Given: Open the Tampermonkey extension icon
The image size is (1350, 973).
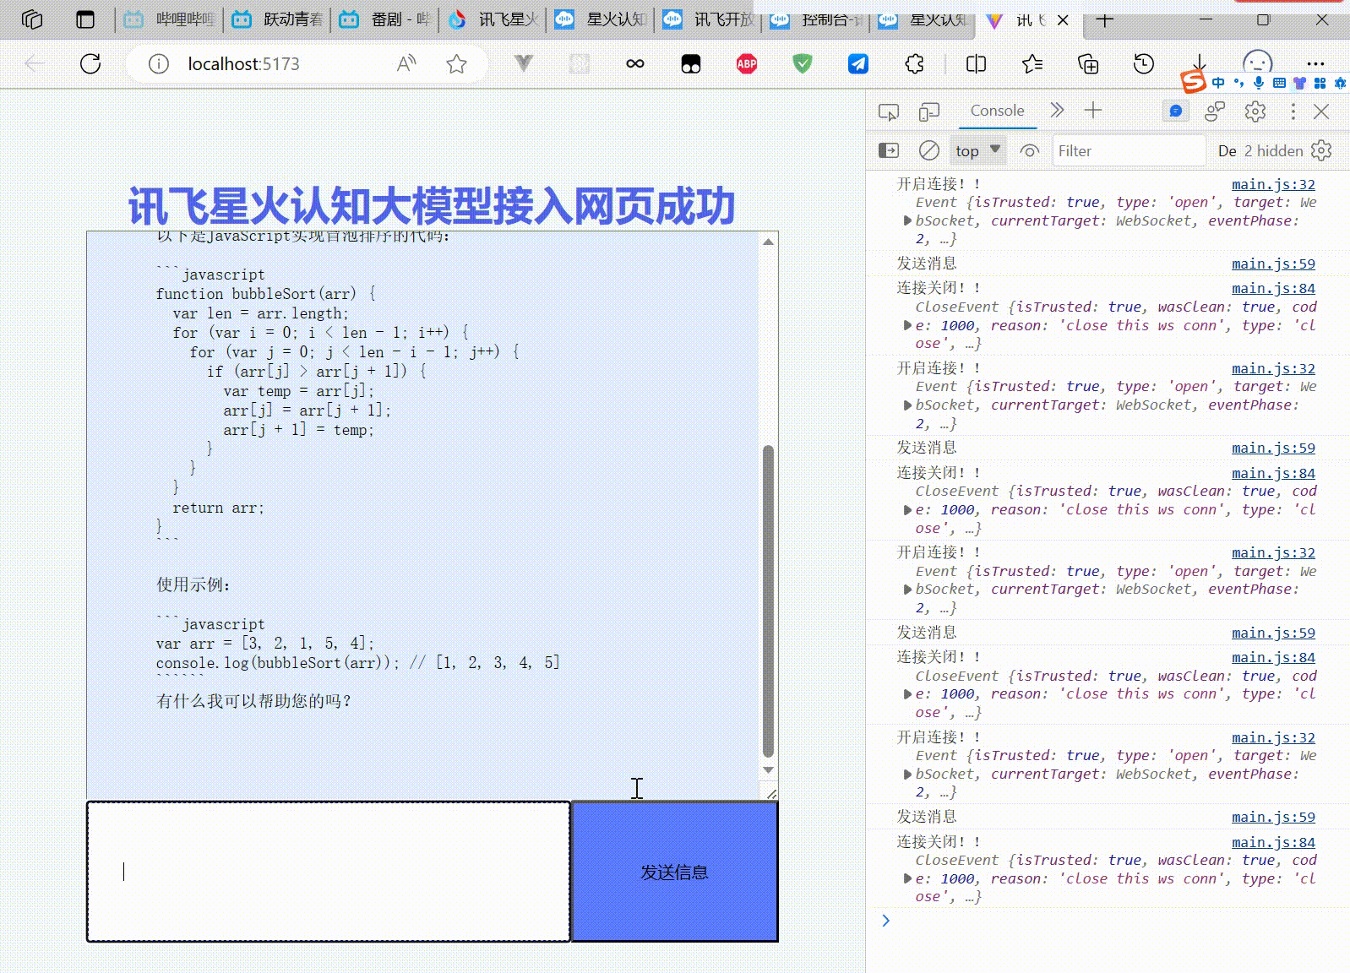Looking at the screenshot, I should [691, 63].
